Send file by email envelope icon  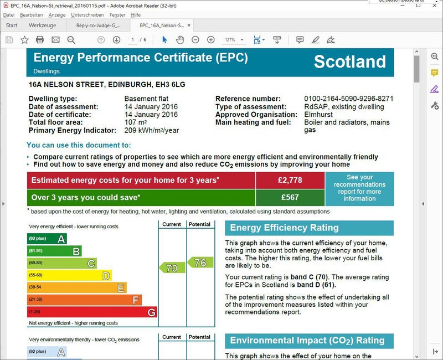point(55,40)
